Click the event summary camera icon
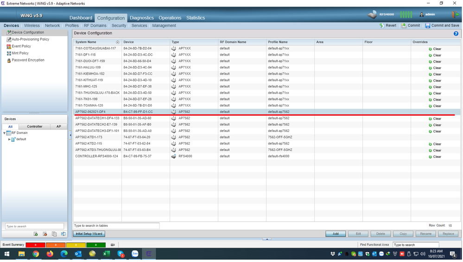The width and height of the screenshot is (463, 262). 113,245
